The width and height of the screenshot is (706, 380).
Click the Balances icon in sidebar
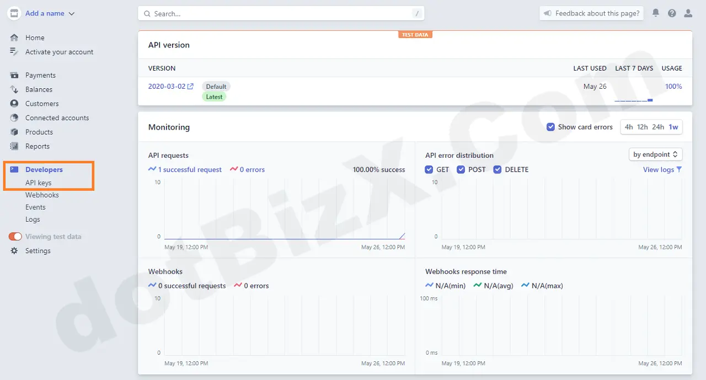[x=14, y=89]
